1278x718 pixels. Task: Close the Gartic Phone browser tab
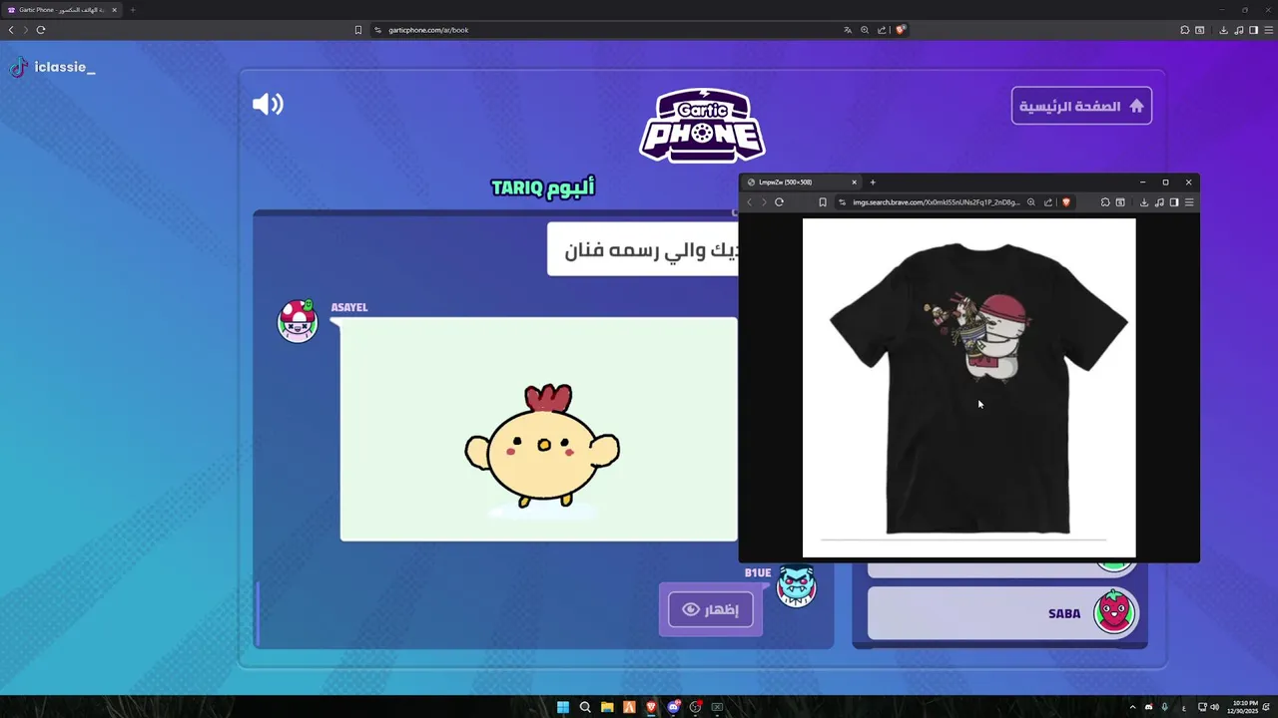(114, 10)
